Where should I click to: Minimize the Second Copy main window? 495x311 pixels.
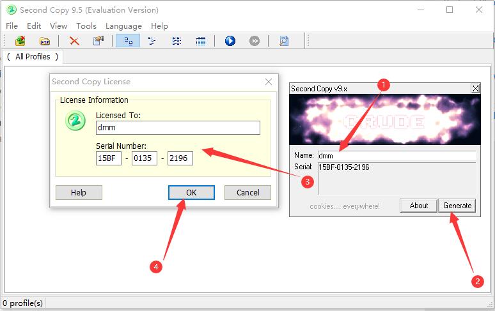coord(421,10)
